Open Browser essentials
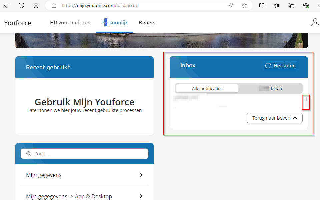The height and width of the screenshot is (200, 320). (x=306, y=5)
